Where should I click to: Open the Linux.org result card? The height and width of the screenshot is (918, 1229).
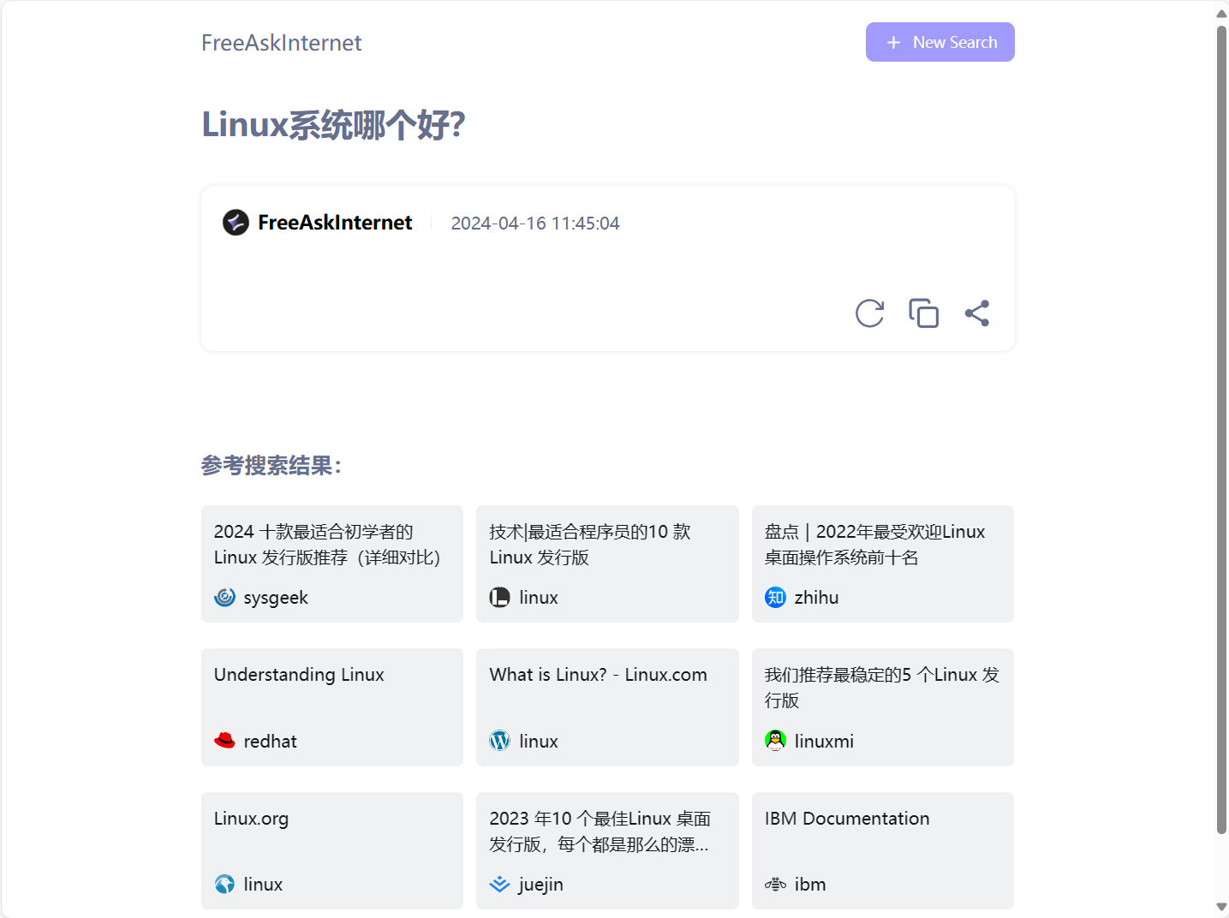pyautogui.click(x=331, y=849)
